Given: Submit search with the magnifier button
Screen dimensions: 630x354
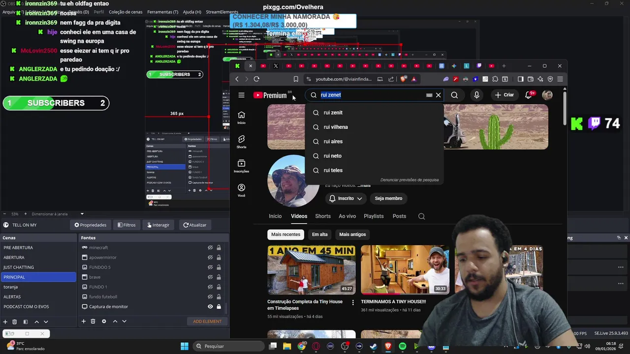Looking at the screenshot, I should click(x=454, y=95).
